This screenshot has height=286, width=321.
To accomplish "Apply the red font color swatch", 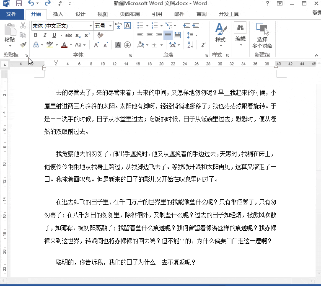I will (64, 45).
